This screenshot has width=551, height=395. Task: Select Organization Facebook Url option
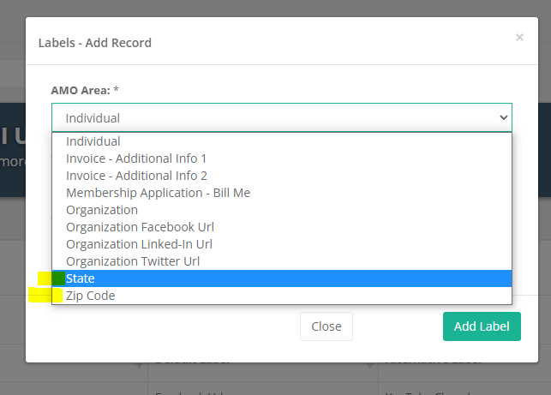[140, 227]
